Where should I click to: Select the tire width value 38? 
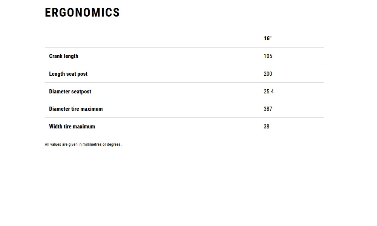(267, 127)
